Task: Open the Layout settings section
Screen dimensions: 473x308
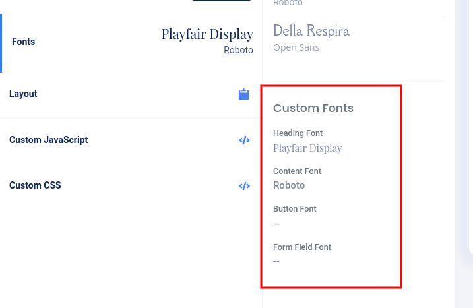Action: 23,94
